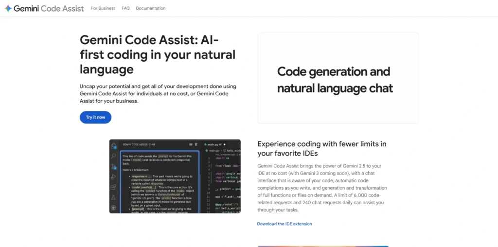Click the Run and Debug icon in IDE screenshot
This screenshot has width=498, height=247.
[x=113, y=176]
